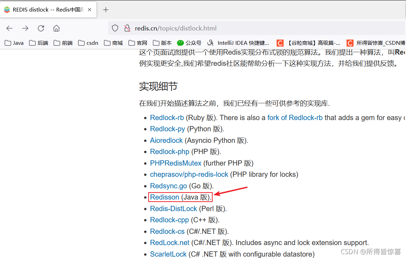Open the fork of Redlock-rb link
The image size is (406, 258).
pos(295,118)
